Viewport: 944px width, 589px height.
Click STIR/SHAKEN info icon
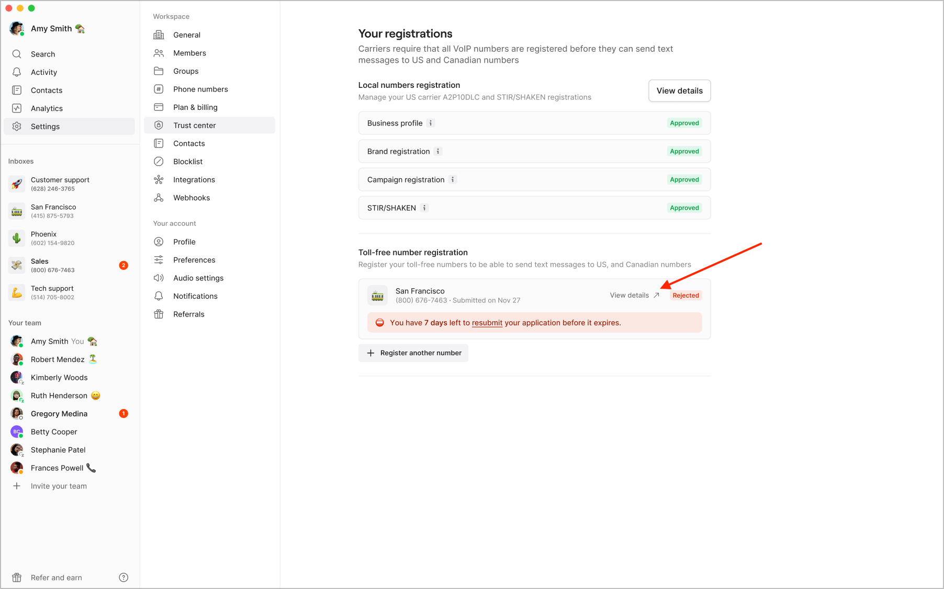[x=424, y=208]
